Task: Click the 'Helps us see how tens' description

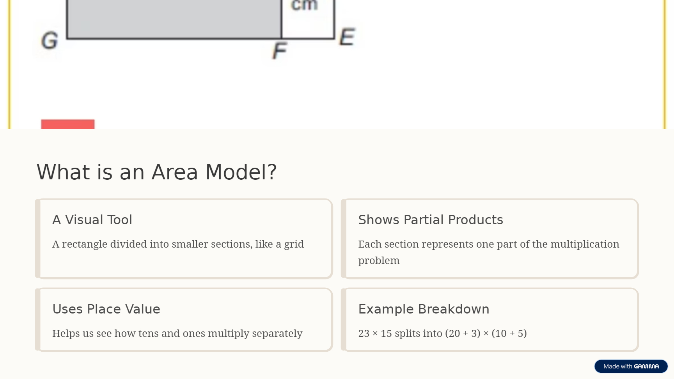Action: click(177, 333)
